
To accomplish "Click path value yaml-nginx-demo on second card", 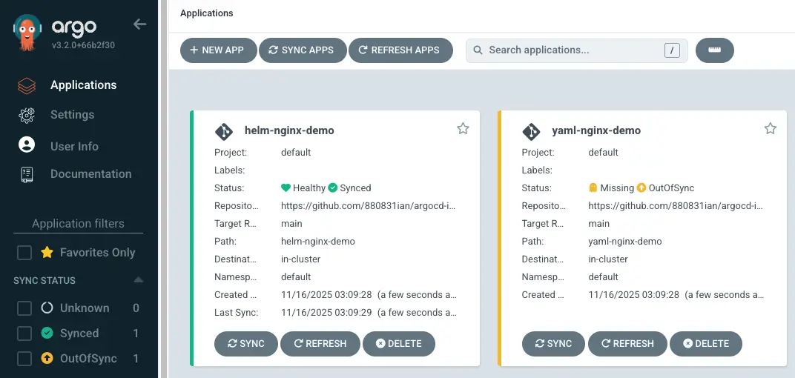I will 625,241.
